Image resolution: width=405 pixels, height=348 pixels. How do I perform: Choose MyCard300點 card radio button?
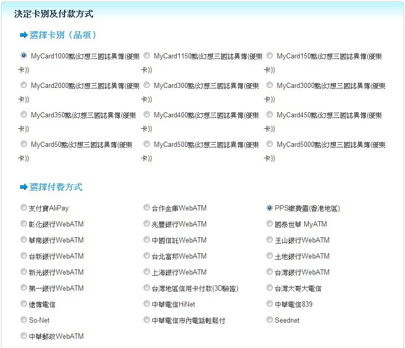tap(147, 85)
